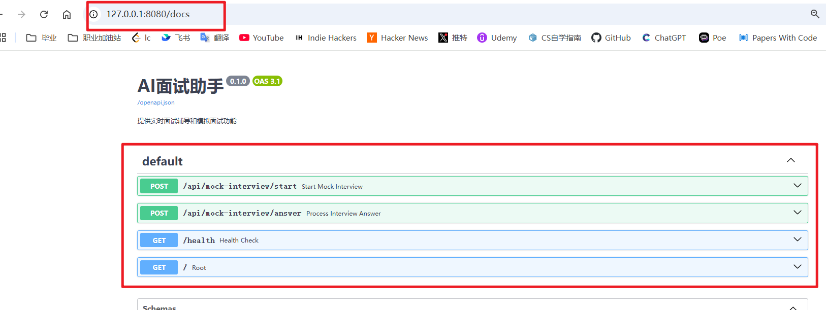Go to the browser home page icon

click(67, 14)
